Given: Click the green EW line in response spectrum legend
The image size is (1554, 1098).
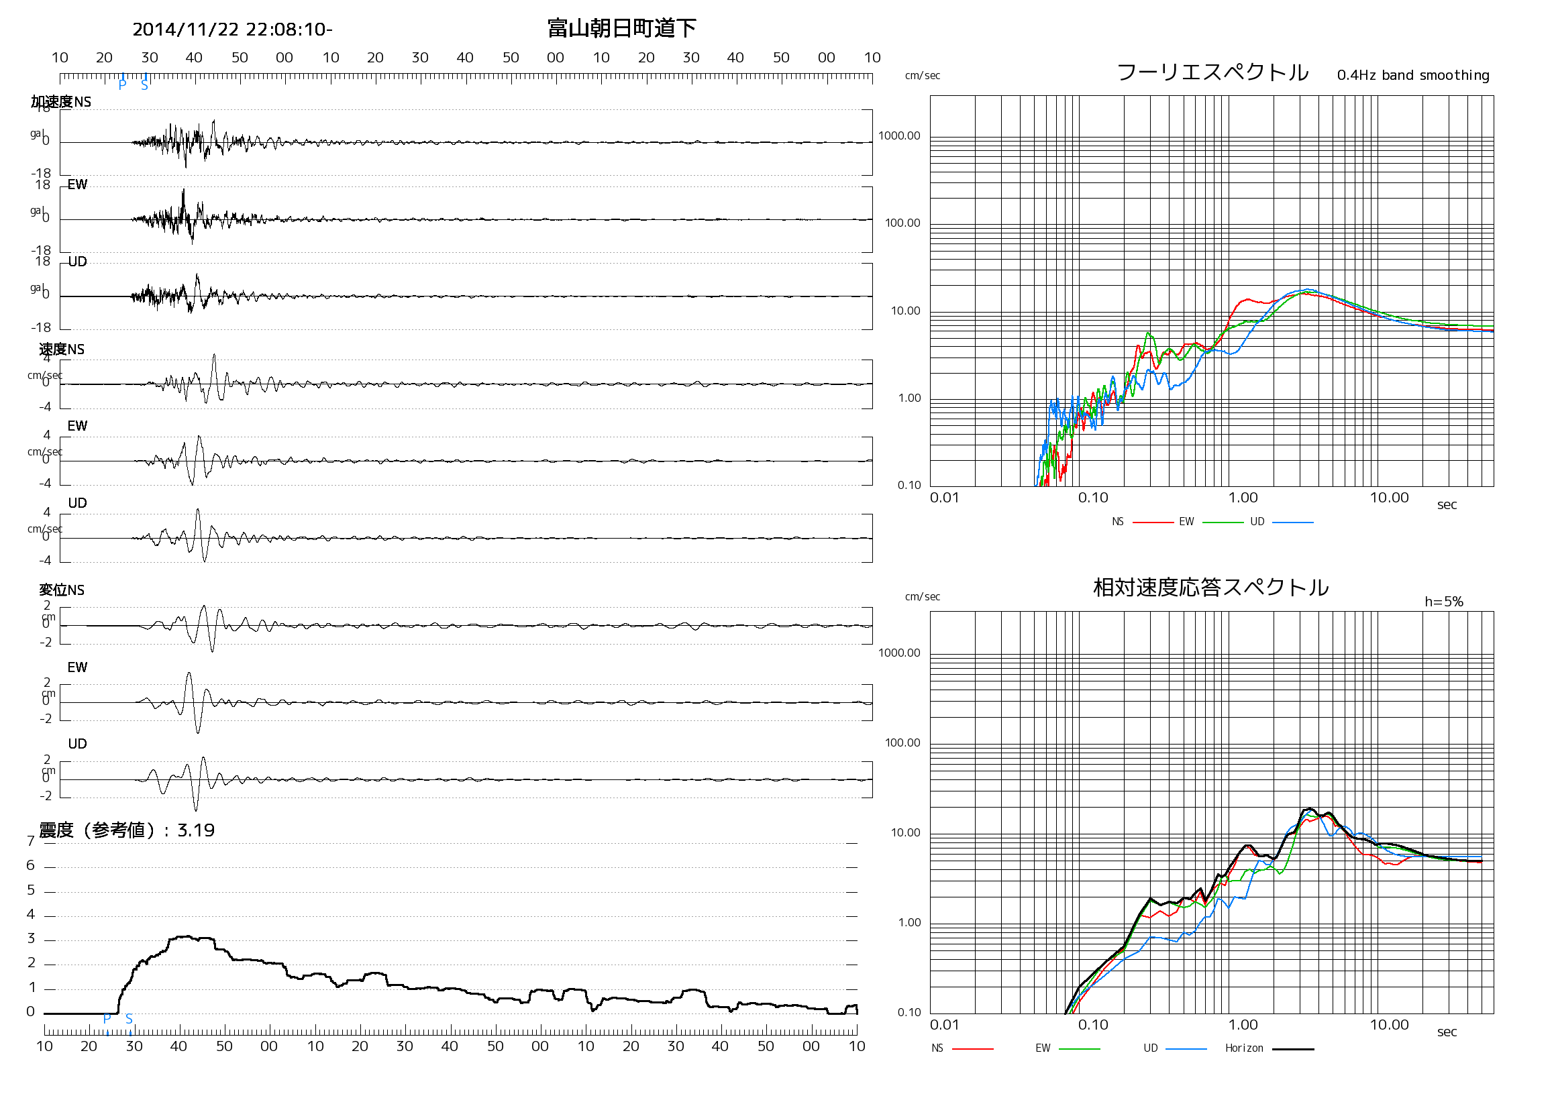Looking at the screenshot, I should pyautogui.click(x=1079, y=1048).
